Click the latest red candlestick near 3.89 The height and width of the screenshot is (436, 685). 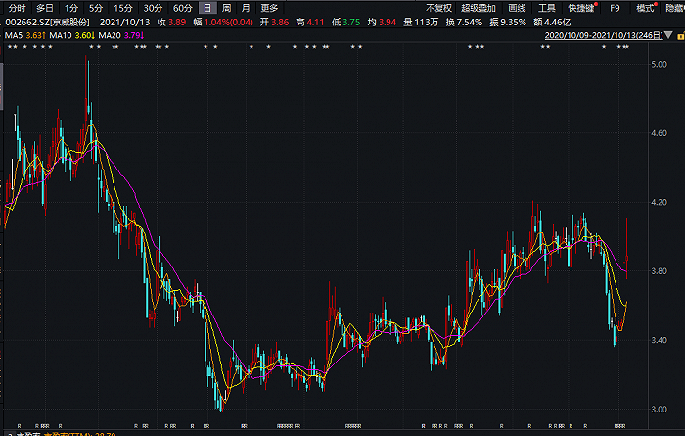627,258
